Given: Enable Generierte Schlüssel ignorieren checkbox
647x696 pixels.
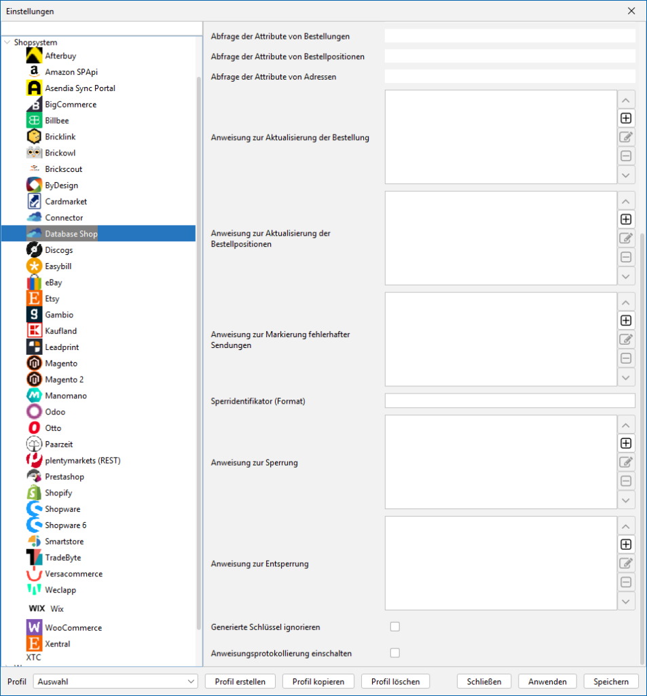Looking at the screenshot, I should 395,627.
